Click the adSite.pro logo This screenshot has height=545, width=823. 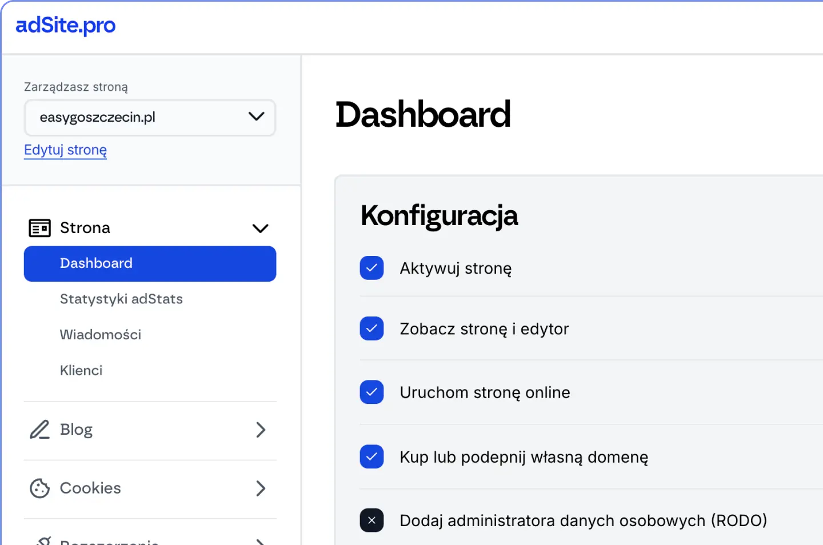pyautogui.click(x=65, y=25)
